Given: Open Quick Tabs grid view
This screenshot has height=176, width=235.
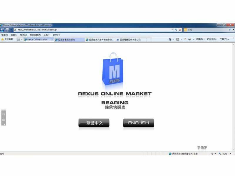Looking at the screenshot, I should [19, 40].
